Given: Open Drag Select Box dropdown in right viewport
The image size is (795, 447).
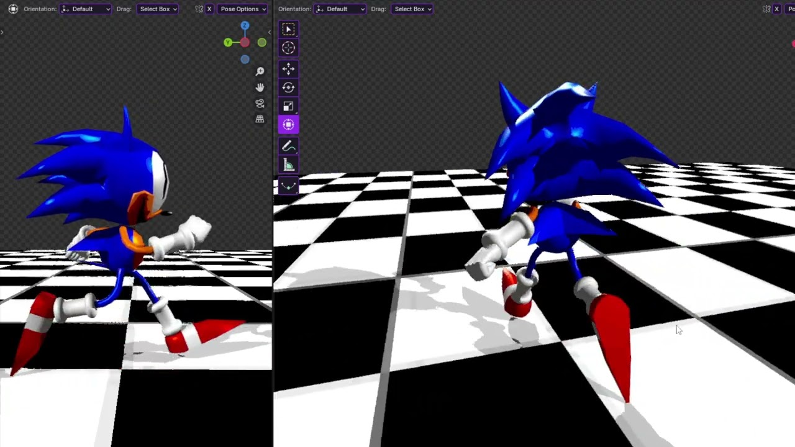Looking at the screenshot, I should [x=412, y=9].
